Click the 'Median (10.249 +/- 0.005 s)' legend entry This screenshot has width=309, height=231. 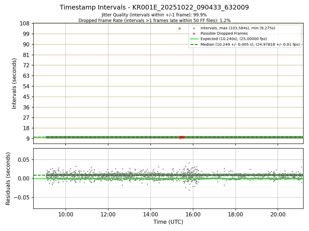point(250,44)
